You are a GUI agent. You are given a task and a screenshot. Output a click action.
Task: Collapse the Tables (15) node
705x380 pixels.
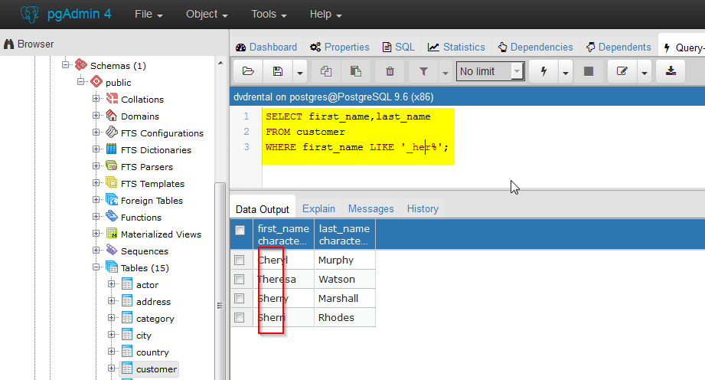(x=96, y=267)
